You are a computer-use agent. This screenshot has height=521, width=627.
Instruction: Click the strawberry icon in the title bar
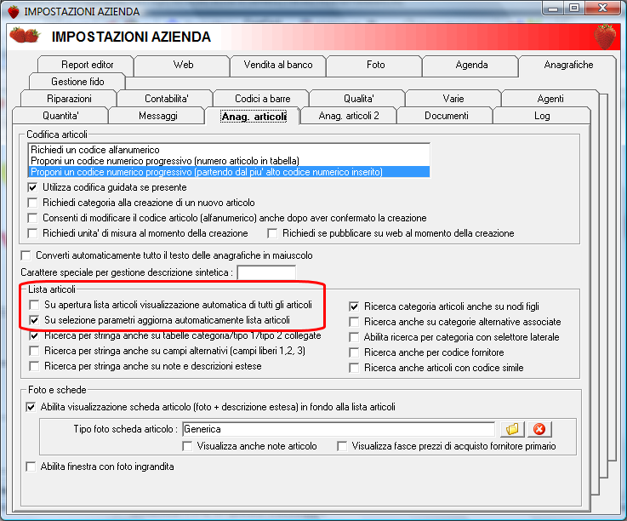click(x=14, y=12)
